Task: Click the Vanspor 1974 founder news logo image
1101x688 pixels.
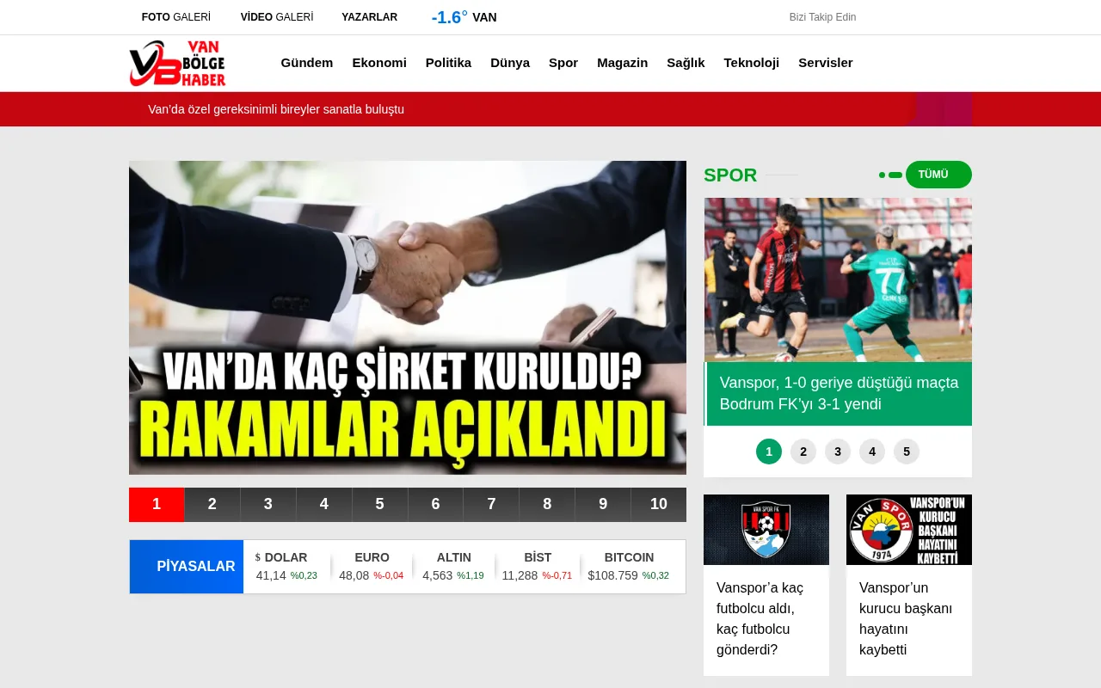Action: tap(908, 530)
